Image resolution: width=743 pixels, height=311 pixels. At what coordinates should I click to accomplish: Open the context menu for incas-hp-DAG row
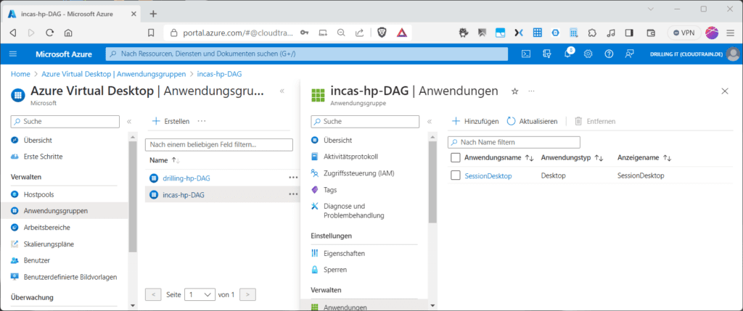(x=293, y=194)
